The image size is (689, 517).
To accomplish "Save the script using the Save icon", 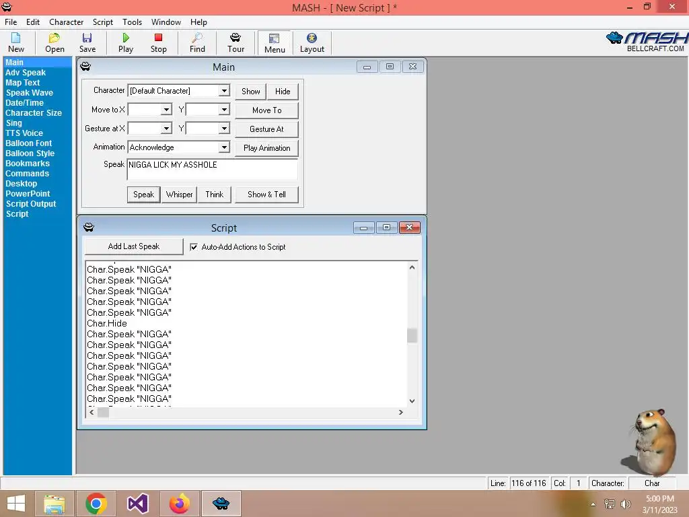I will click(87, 42).
